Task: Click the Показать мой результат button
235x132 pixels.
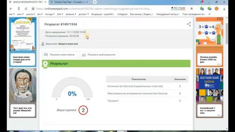Action: pyautogui.click(x=99, y=55)
